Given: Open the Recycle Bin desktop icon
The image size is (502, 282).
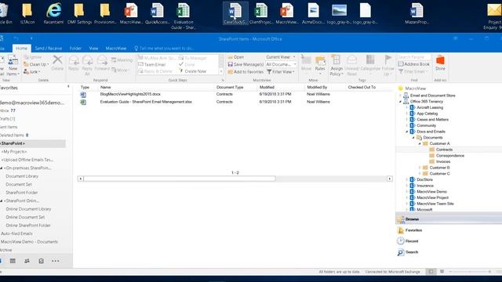Looking at the screenshot, I should tap(4, 13).
